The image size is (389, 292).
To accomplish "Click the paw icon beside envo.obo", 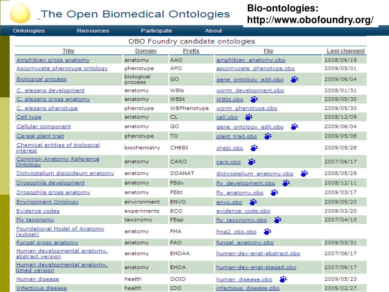I will [253, 202].
